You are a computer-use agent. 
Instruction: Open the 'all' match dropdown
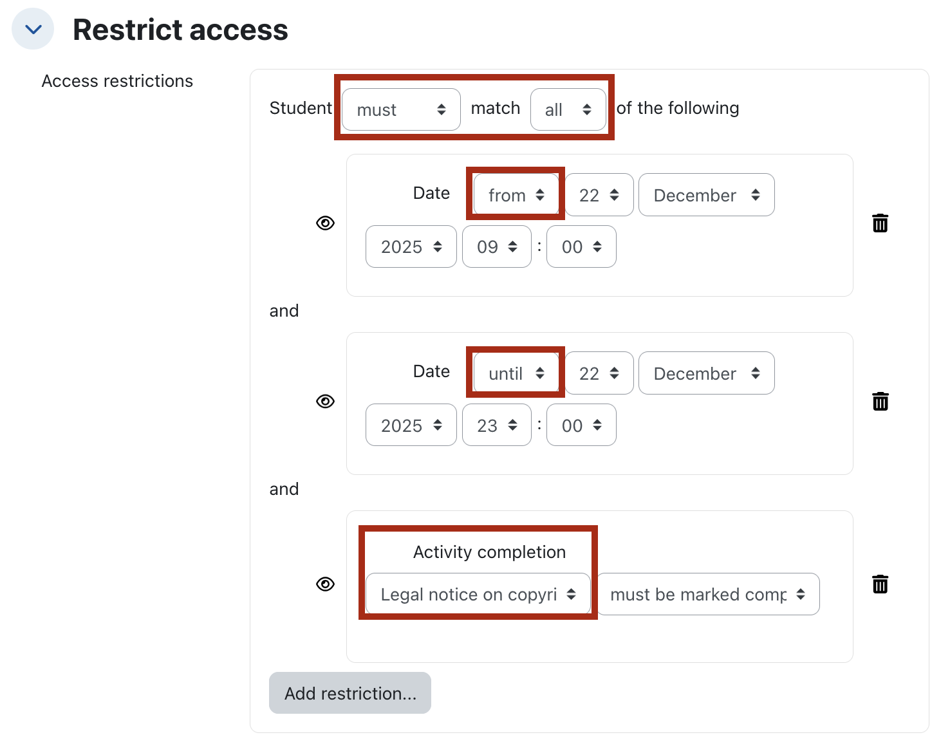567,109
